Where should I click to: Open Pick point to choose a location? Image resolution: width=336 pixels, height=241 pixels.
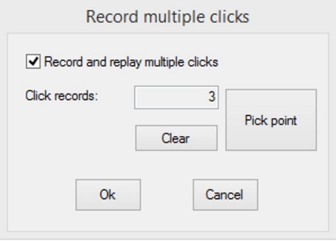271,120
